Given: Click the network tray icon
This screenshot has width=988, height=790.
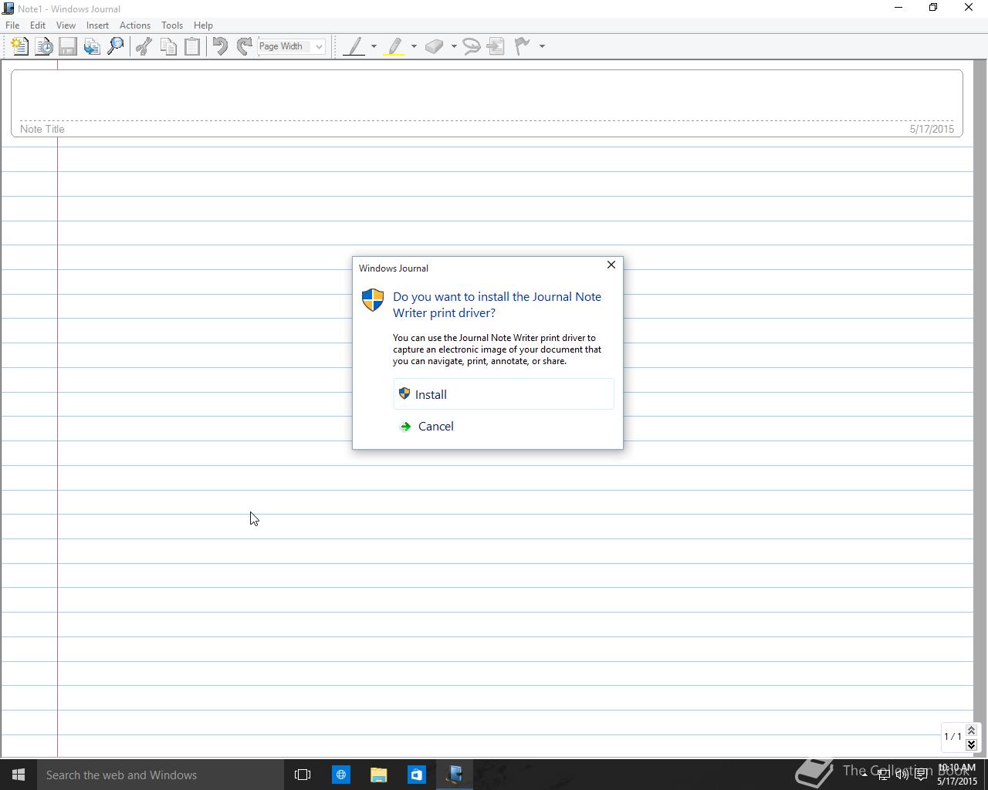Looking at the screenshot, I should 884,775.
